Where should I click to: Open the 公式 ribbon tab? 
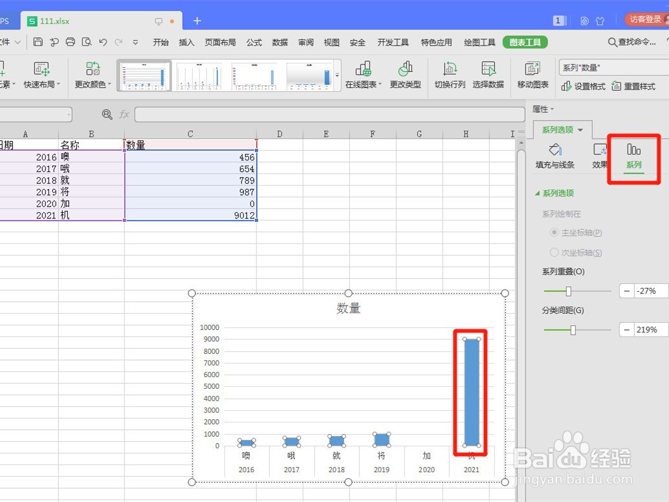(x=254, y=42)
